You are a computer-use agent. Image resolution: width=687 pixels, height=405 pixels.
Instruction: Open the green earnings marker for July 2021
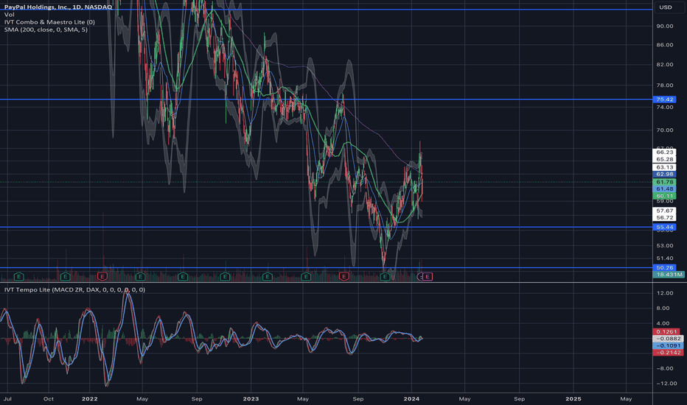click(18, 276)
